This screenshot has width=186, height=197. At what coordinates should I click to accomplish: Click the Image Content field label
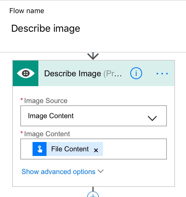pos(47,134)
